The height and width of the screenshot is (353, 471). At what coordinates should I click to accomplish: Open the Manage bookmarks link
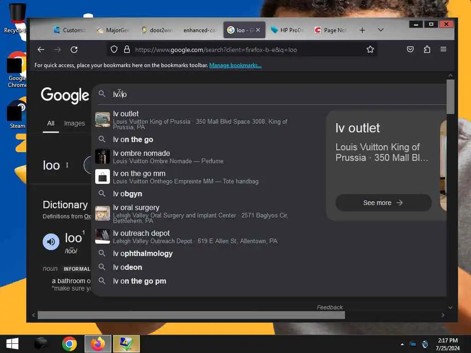point(235,65)
